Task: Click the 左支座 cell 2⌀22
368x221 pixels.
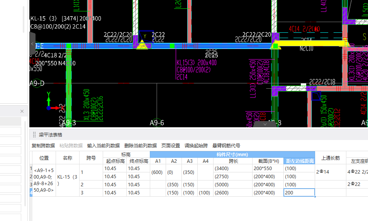Action: [357, 184]
